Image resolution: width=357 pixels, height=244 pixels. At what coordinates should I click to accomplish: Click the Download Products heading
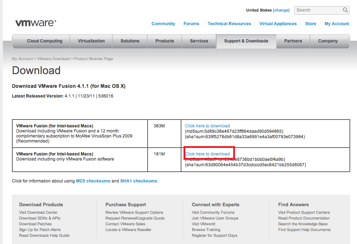tap(41, 205)
